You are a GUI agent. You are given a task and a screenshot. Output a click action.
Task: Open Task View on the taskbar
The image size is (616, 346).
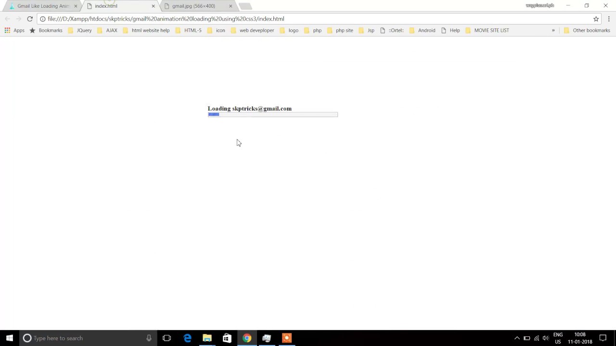pos(167,338)
